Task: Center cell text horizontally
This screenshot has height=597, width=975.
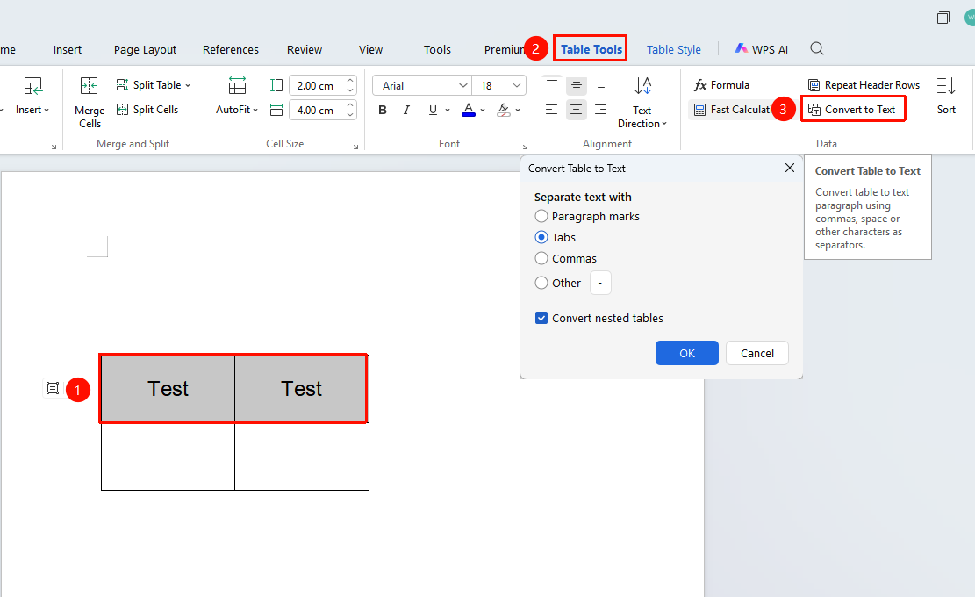Action: [577, 110]
